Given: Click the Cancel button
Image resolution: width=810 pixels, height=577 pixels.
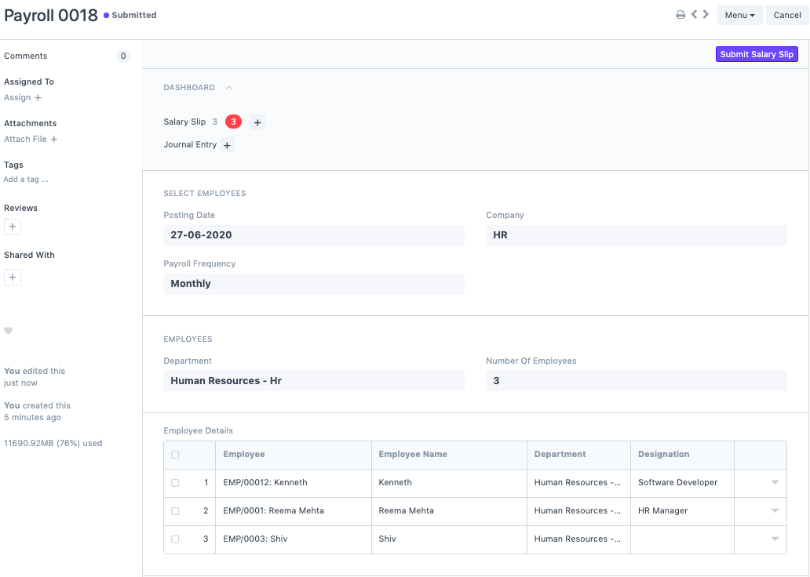Looking at the screenshot, I should pyautogui.click(x=786, y=15).
